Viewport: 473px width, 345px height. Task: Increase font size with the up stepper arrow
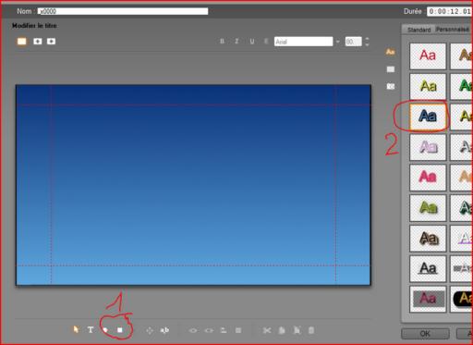[x=367, y=39]
